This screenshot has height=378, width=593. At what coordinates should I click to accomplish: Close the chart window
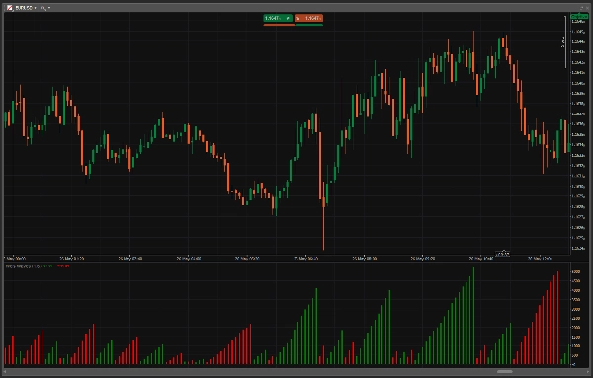[x=587, y=8]
